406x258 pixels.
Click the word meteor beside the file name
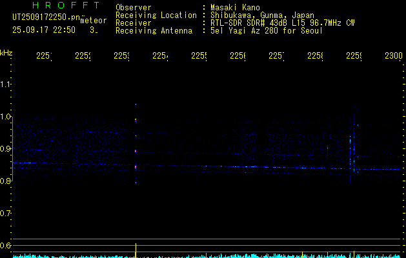pos(94,21)
